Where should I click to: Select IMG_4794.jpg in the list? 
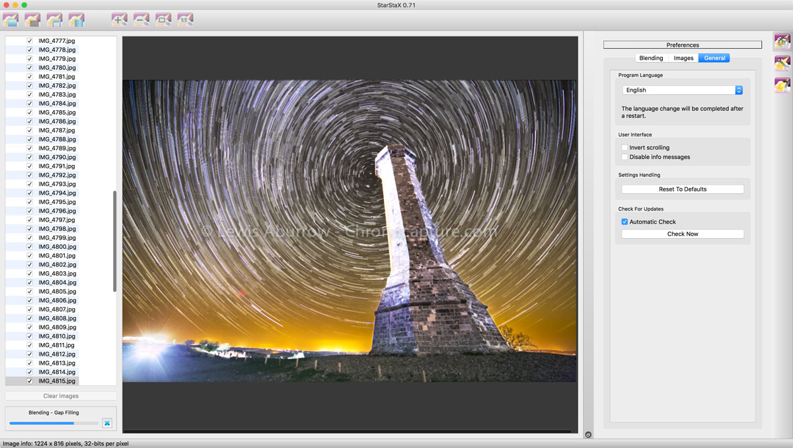tap(57, 193)
